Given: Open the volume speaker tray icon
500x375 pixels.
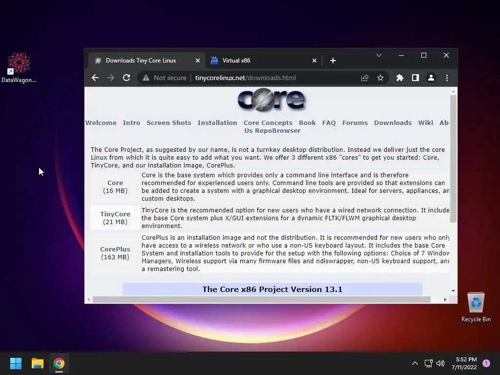Looking at the screenshot, I should pyautogui.click(x=440, y=363).
